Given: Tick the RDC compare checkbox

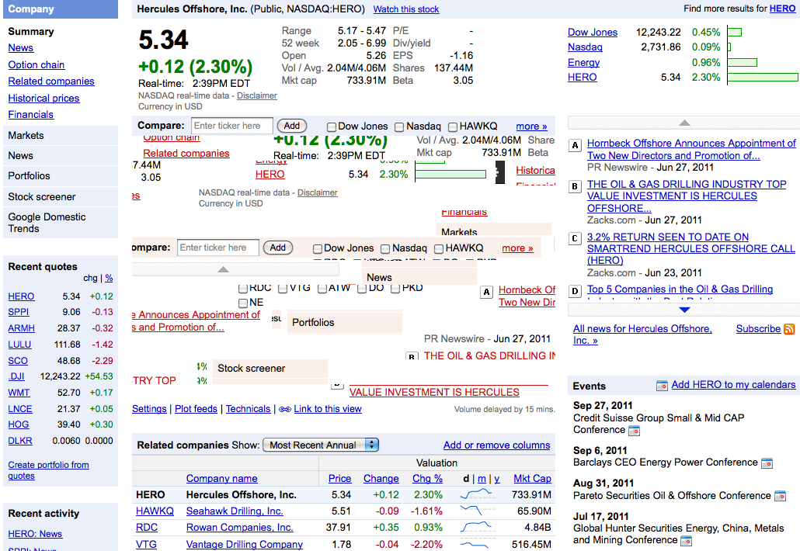Looking at the screenshot, I should click(x=243, y=289).
